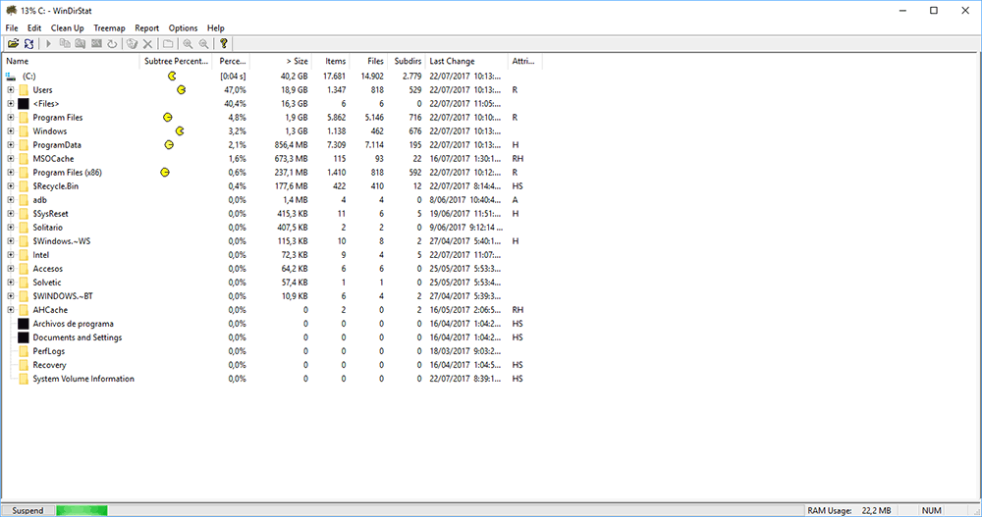Click the Expand arrow toolbar icon
The image size is (982, 517).
(48, 44)
